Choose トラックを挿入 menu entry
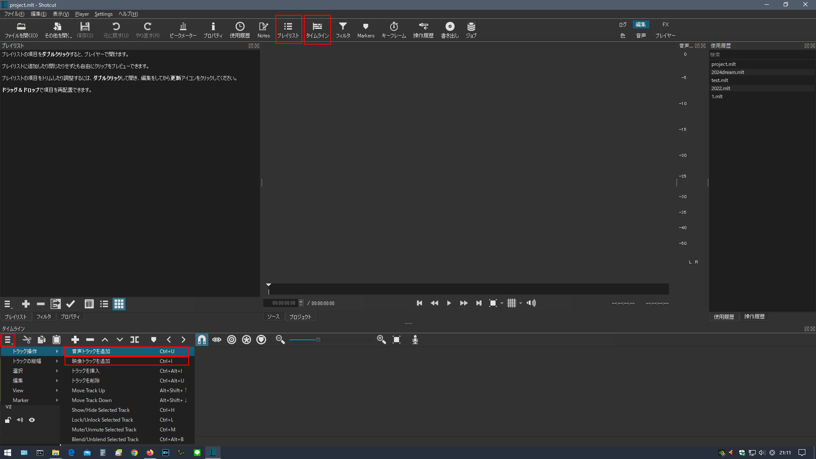 (x=127, y=371)
